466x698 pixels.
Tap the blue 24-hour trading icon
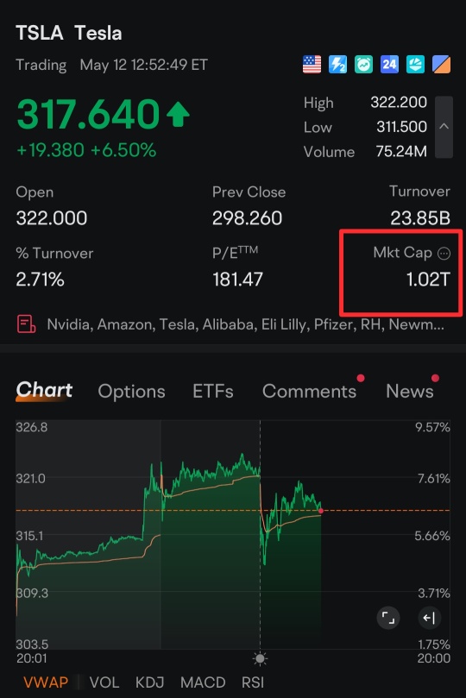389,65
